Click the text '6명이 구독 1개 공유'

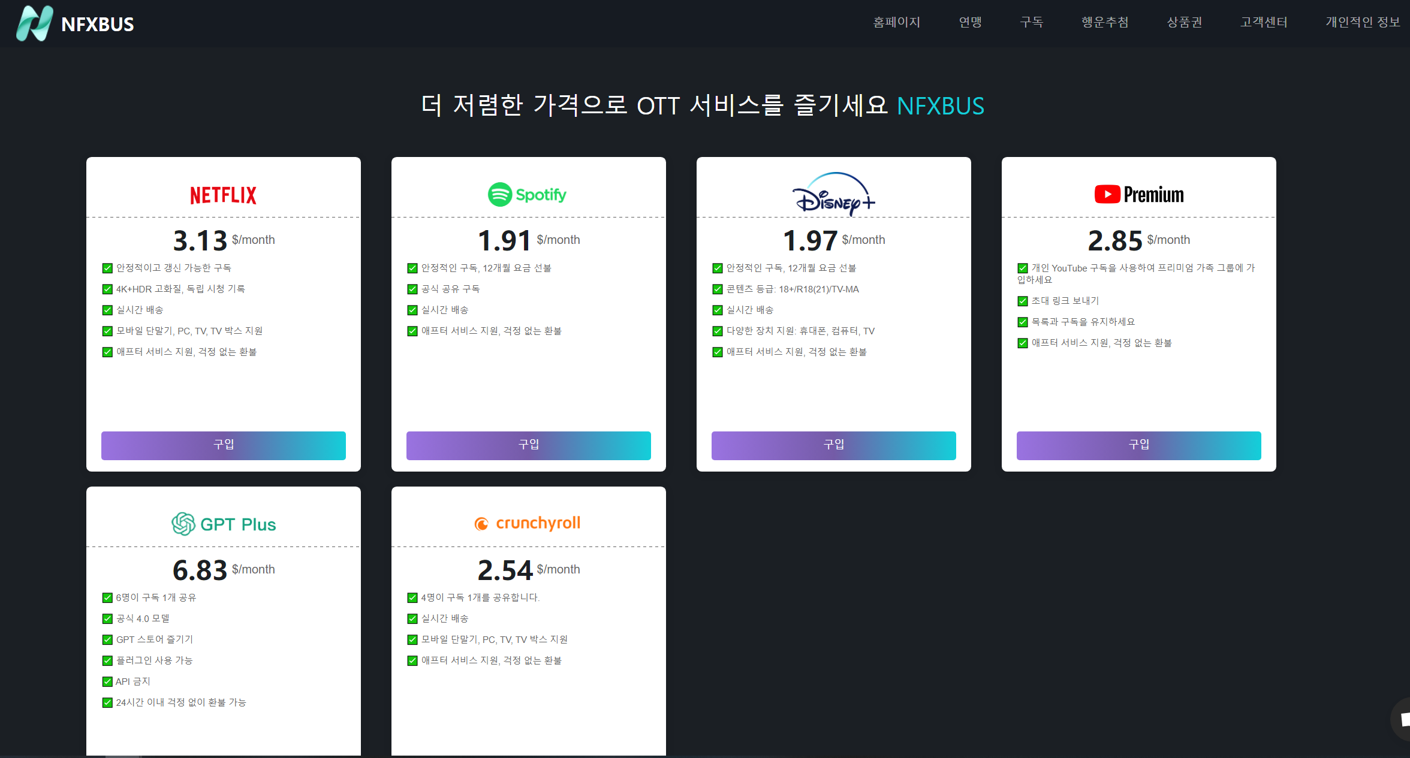pos(156,597)
